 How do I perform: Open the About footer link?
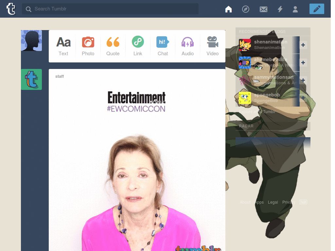[245, 202]
